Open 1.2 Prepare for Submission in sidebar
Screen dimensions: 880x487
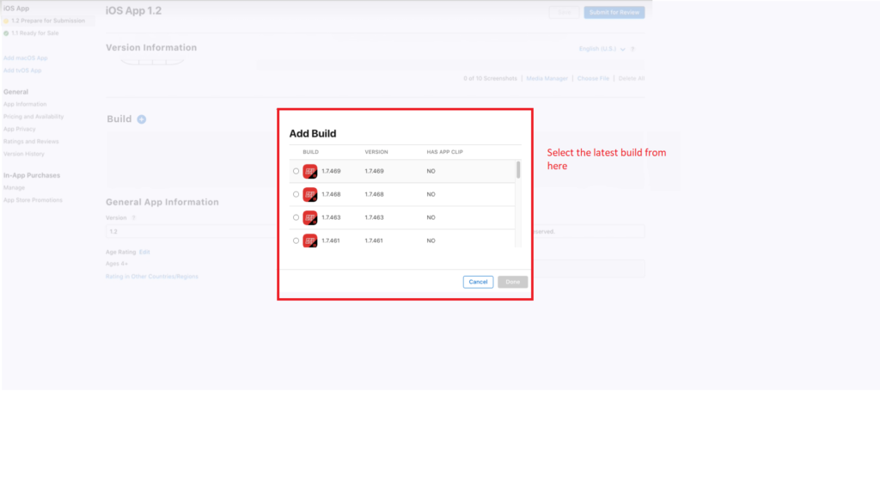coord(48,21)
